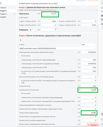Click the plus icon next to Возвращено

31,30
